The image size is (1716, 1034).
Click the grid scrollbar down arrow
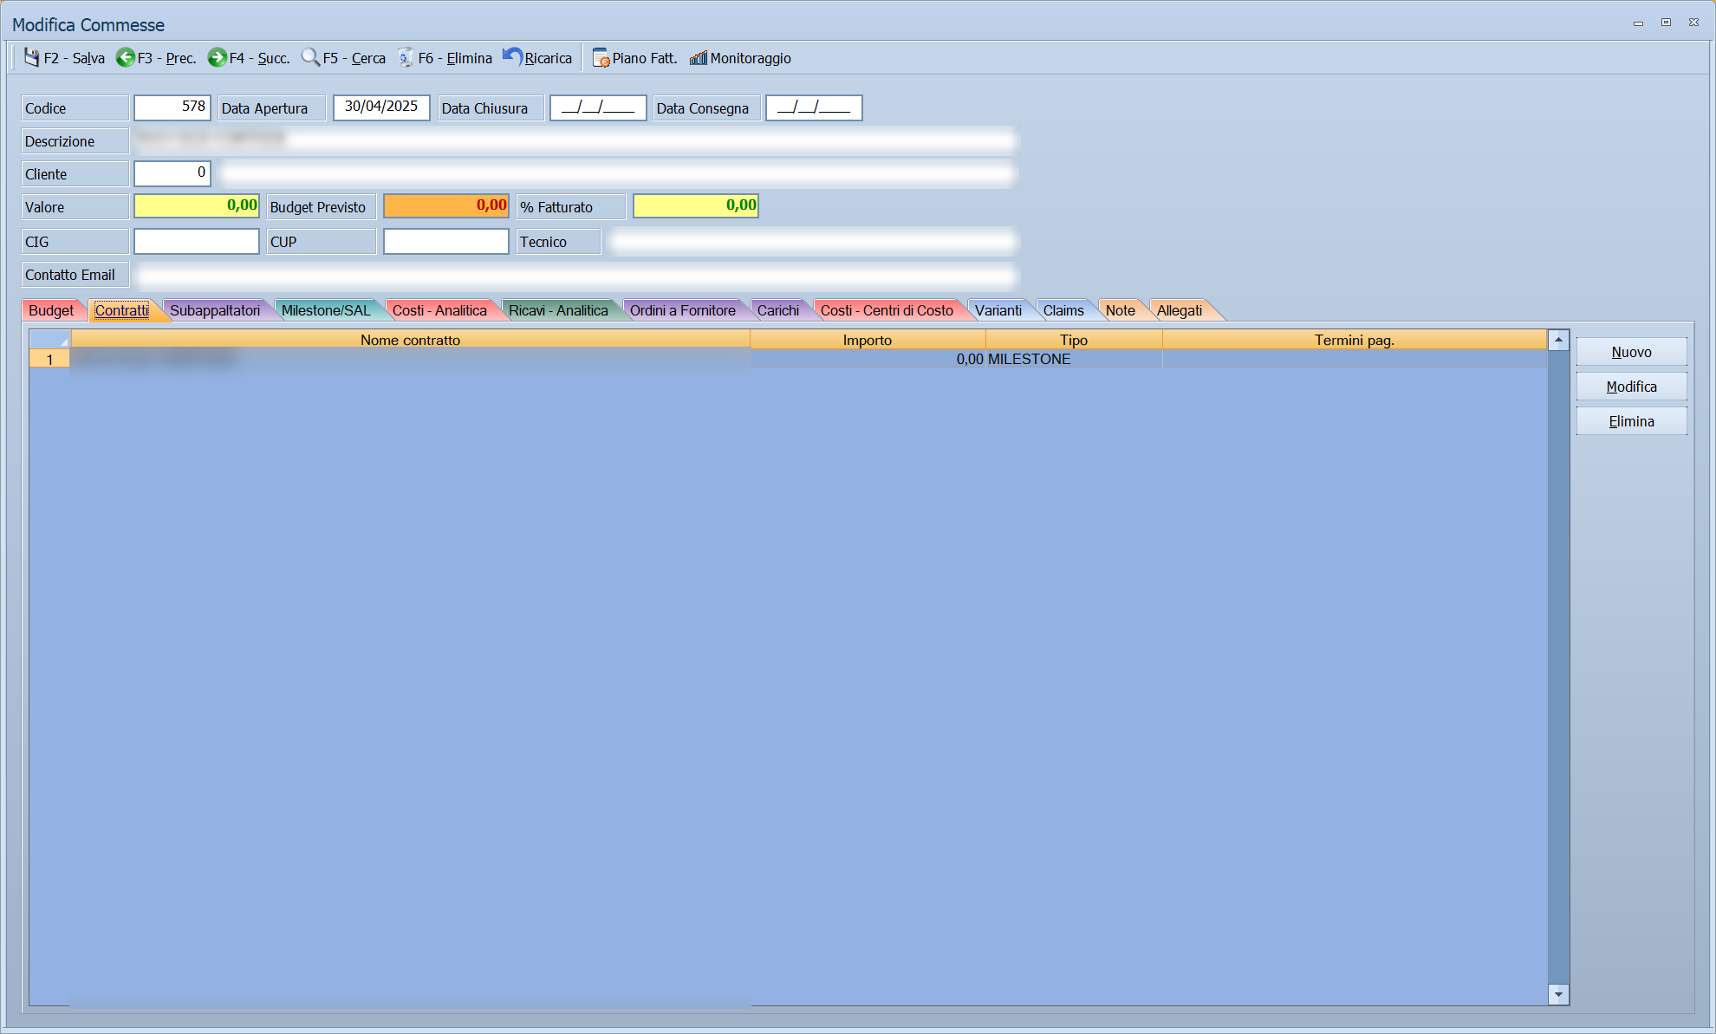1558,995
